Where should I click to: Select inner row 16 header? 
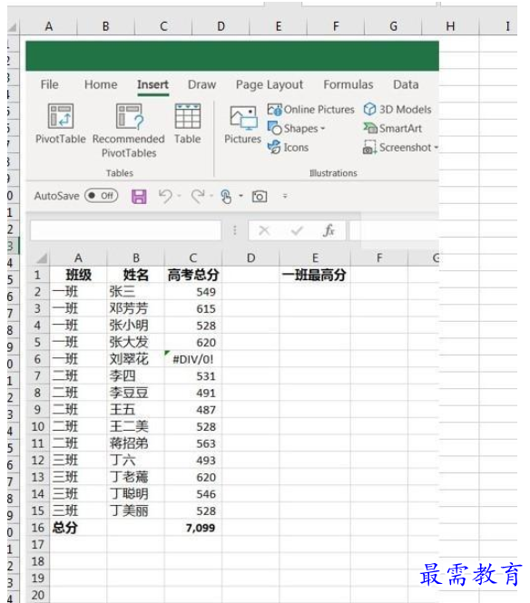tap(38, 528)
